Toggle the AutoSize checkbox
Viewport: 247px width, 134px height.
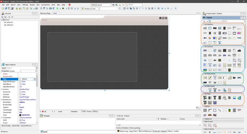[20, 94]
